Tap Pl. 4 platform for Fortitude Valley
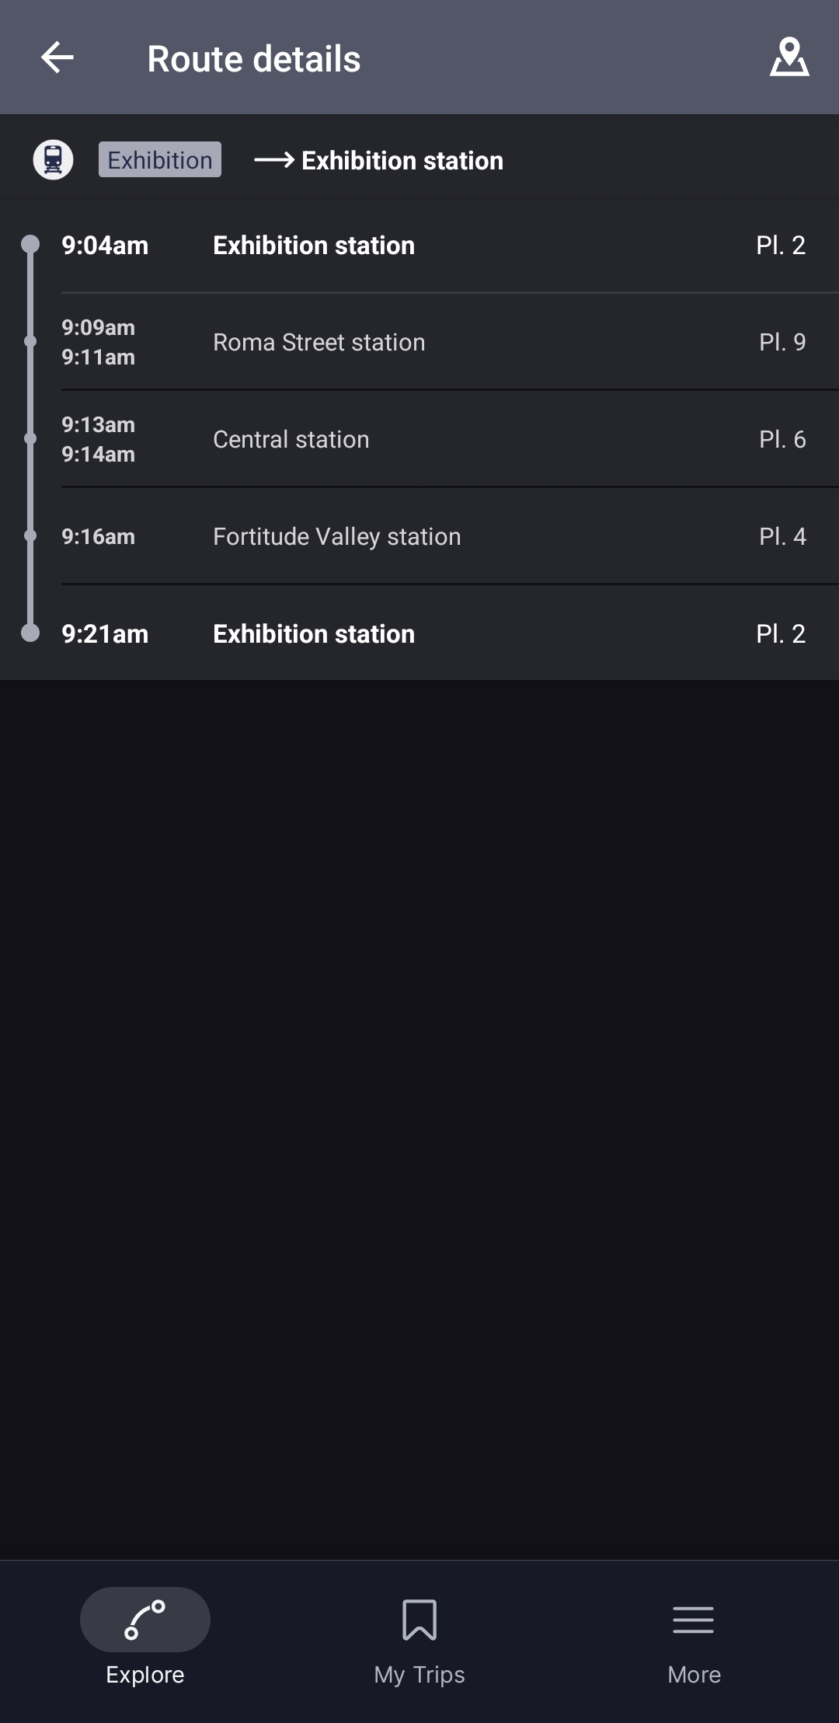The image size is (839, 1723). click(782, 537)
